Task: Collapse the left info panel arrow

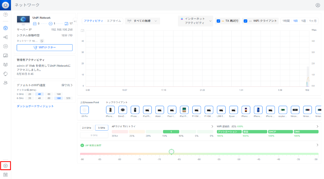Action: click(x=75, y=21)
